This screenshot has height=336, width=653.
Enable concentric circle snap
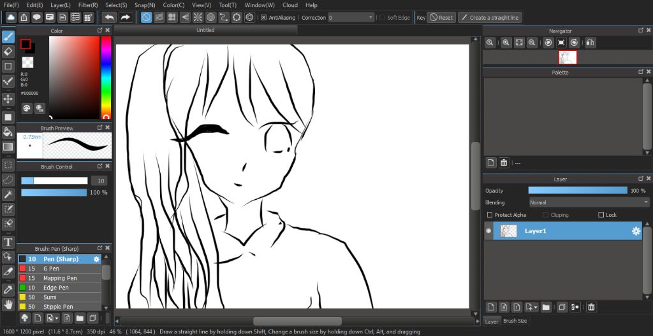click(210, 17)
